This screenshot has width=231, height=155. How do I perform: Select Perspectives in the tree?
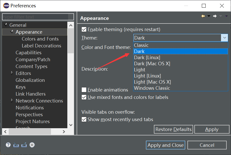tap(29, 114)
